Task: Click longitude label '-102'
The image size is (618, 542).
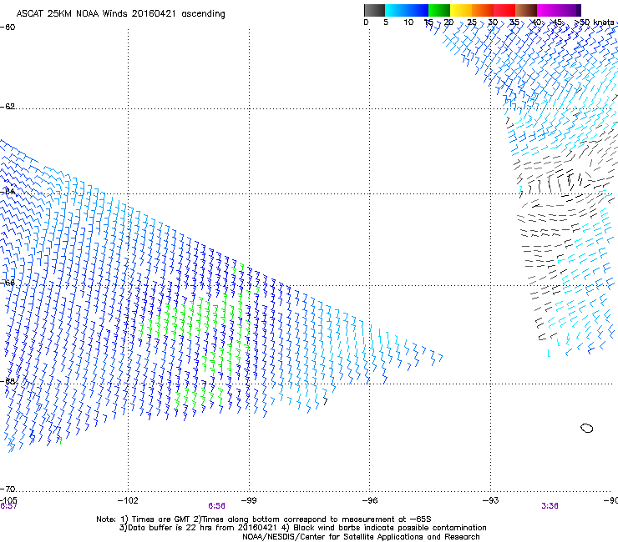Action: [x=128, y=500]
